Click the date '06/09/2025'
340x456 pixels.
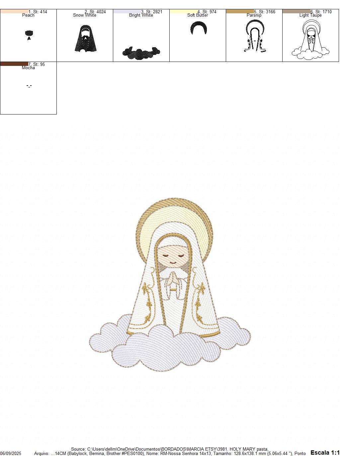click(10, 453)
